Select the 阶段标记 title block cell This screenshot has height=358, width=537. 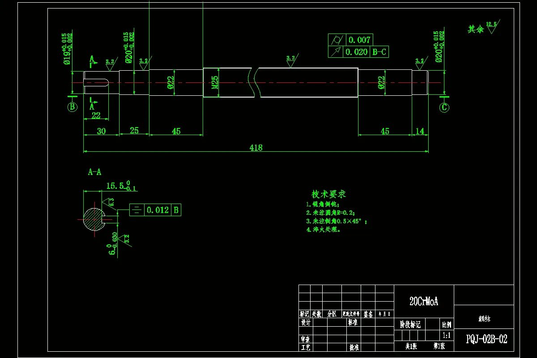tap(410, 324)
